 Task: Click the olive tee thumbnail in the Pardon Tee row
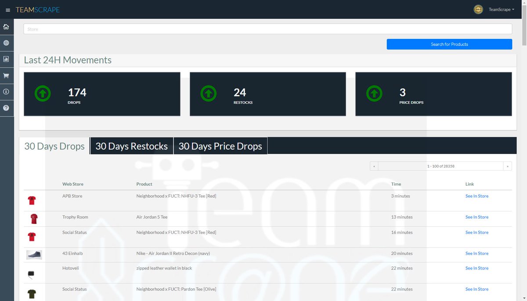pos(32,294)
